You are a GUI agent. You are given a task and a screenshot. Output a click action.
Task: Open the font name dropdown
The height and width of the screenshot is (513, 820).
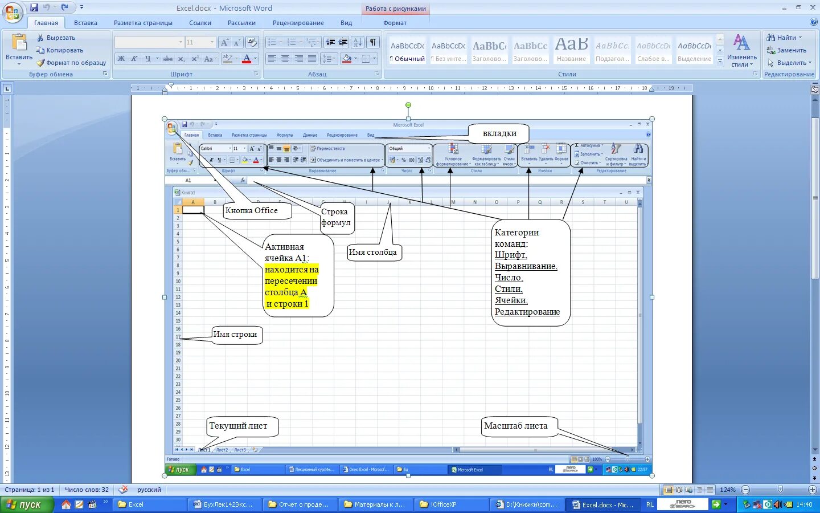coord(181,42)
